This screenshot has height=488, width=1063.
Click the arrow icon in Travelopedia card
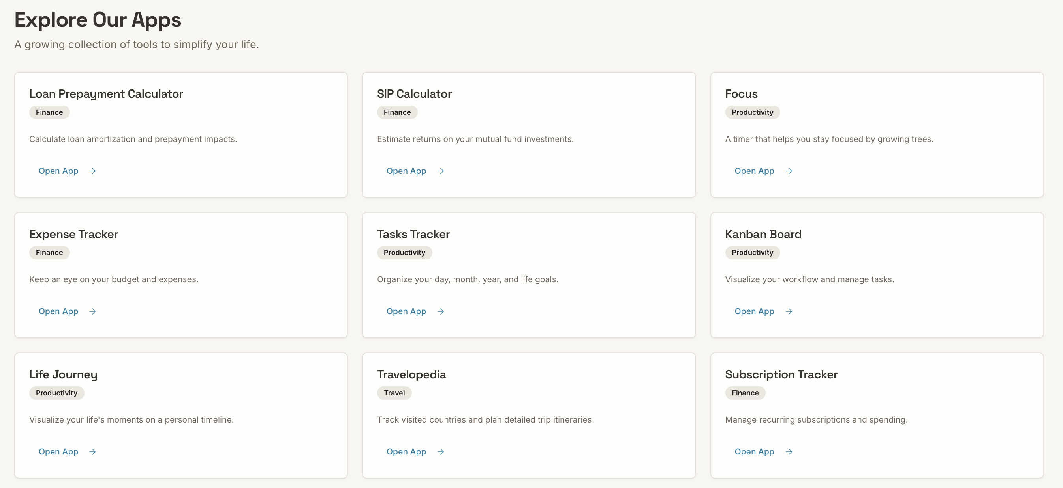pyautogui.click(x=441, y=452)
